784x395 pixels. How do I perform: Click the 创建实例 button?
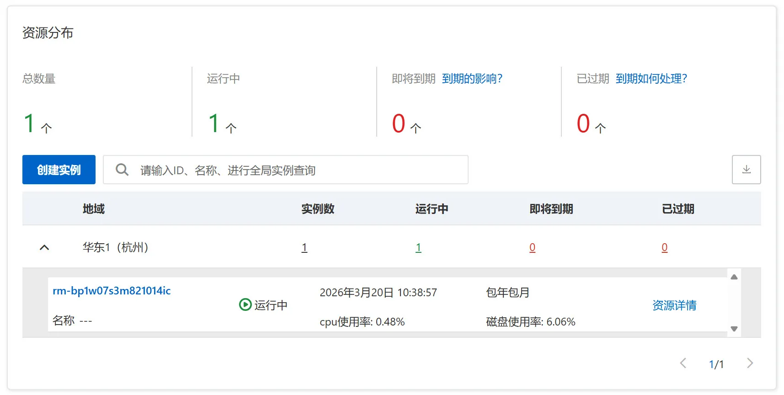pos(59,170)
